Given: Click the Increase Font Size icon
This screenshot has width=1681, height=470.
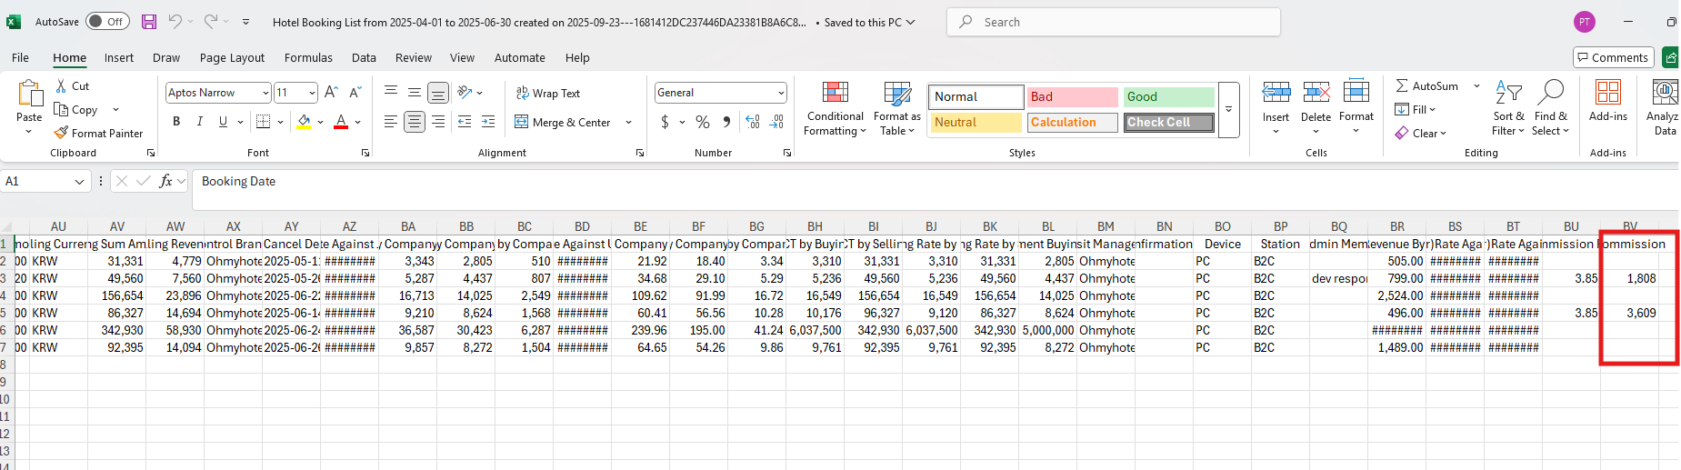Looking at the screenshot, I should pyautogui.click(x=331, y=93).
